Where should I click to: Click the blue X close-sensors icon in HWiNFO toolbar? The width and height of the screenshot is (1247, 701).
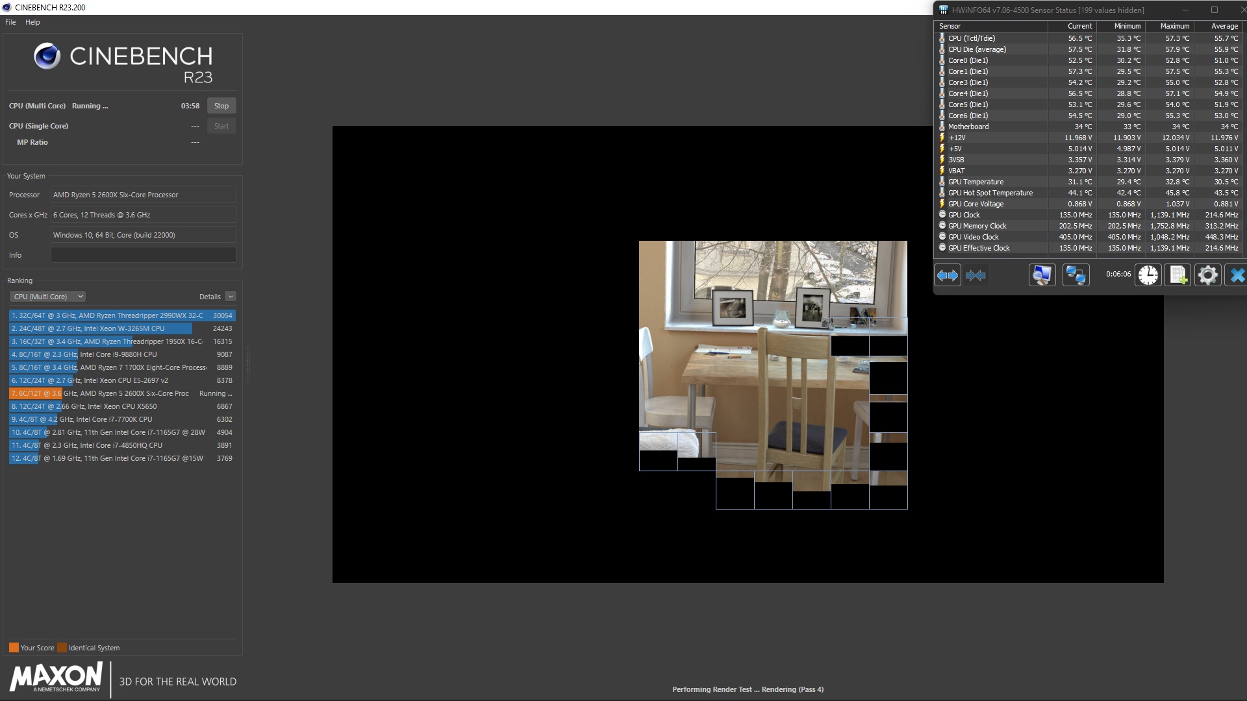click(x=1237, y=275)
